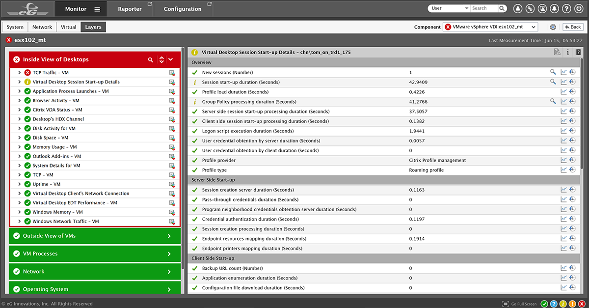Switch to the Virtual tab

point(69,27)
